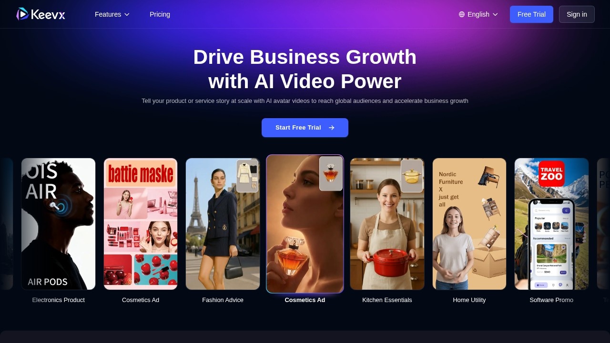Click the coat product inset on Fashion Advice
The height and width of the screenshot is (343, 610).
247,176
